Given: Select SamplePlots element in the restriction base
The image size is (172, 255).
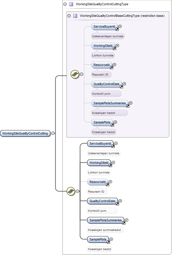Looking at the screenshot, I should tap(102, 123).
